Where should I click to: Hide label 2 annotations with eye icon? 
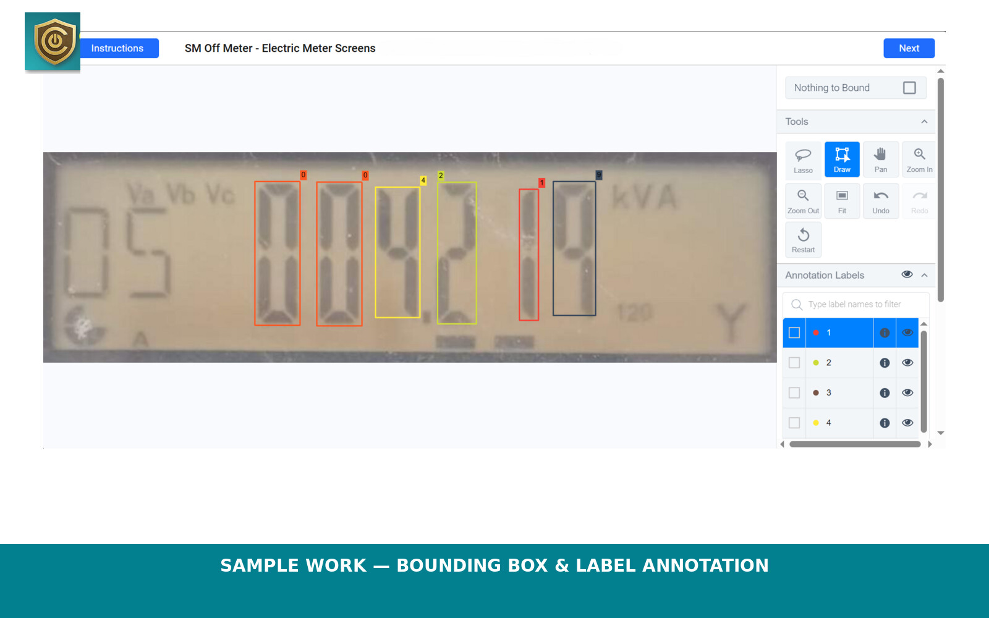coord(907,363)
